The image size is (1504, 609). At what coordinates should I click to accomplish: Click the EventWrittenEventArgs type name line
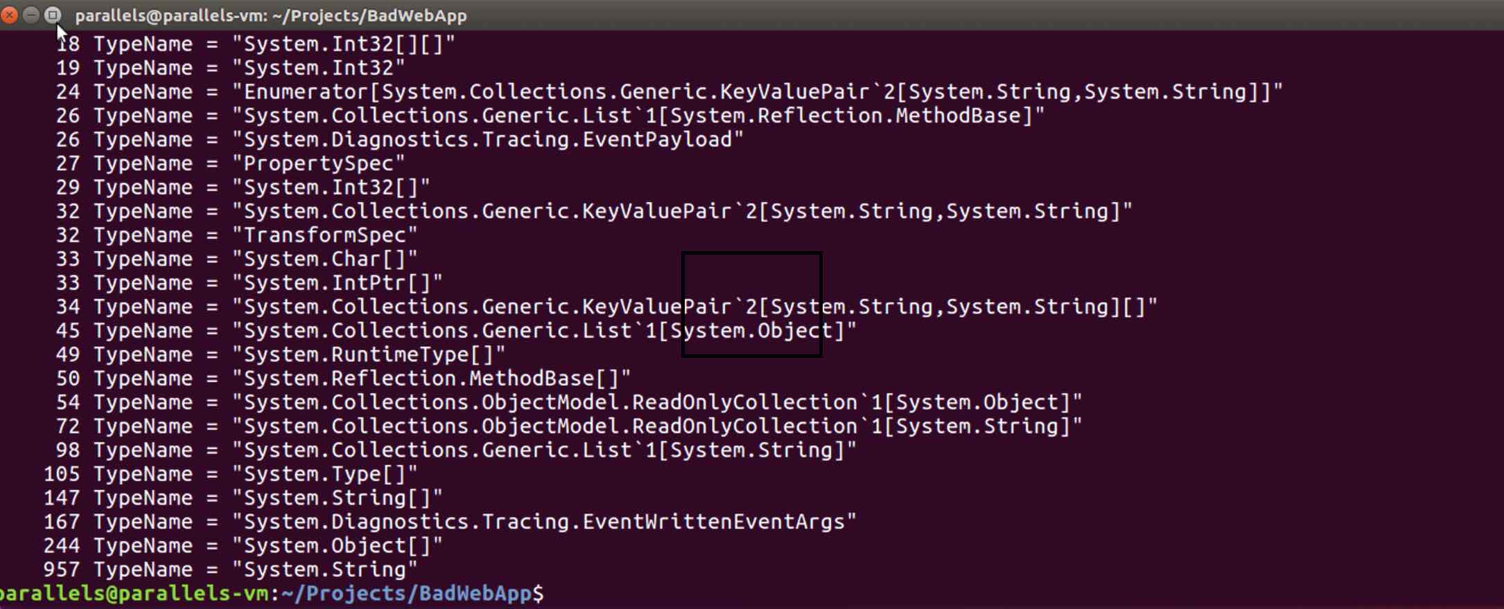pos(544,522)
